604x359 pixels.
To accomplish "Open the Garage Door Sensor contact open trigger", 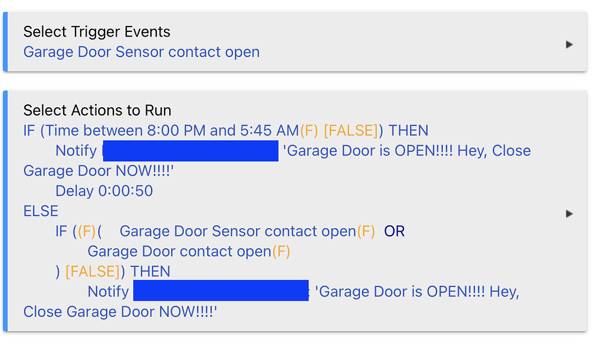I will click(142, 52).
